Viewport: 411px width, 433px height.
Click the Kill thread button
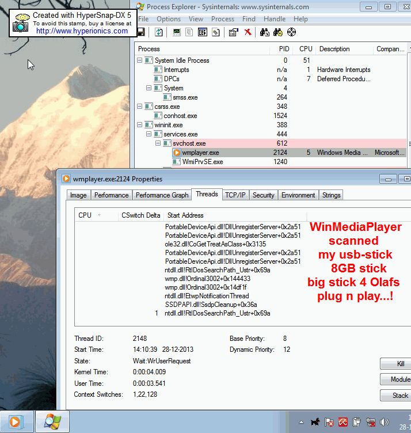(396, 364)
